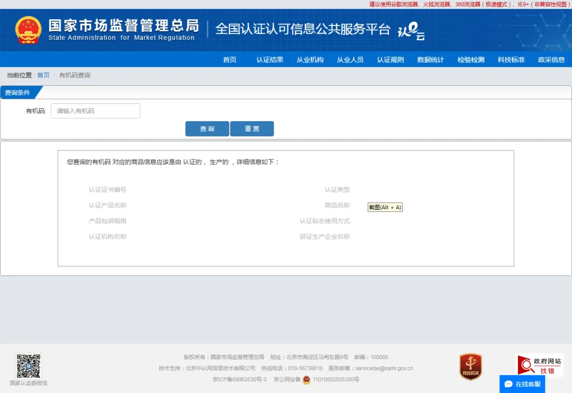Open the 政采信息 menu item

pos(551,60)
